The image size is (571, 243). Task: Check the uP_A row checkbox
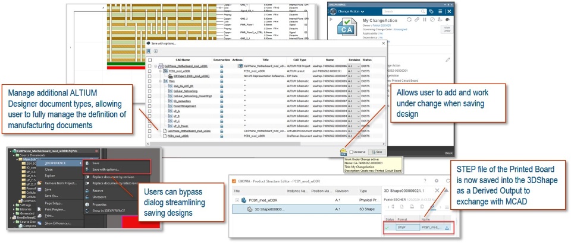point(150,111)
